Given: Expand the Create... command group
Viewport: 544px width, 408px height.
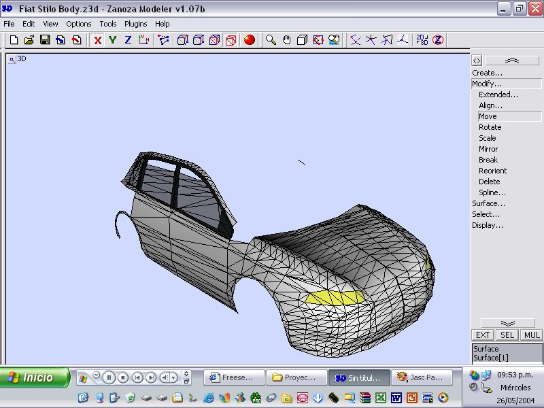Looking at the screenshot, I should tap(487, 73).
